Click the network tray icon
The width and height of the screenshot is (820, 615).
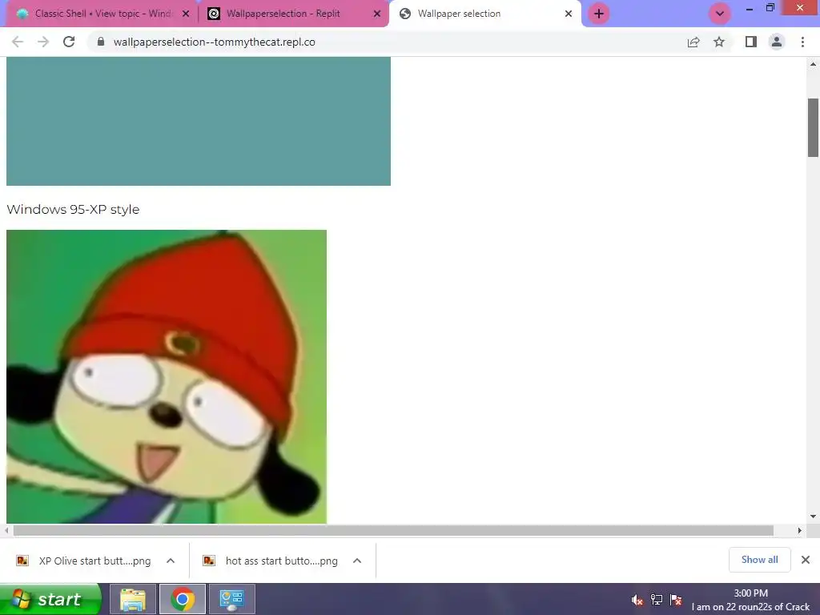(x=657, y=600)
